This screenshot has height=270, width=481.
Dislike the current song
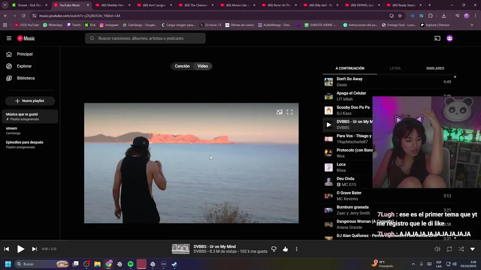pos(274,249)
